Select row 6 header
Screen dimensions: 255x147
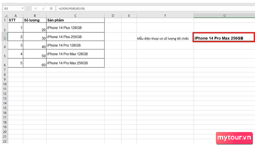tap(5, 63)
